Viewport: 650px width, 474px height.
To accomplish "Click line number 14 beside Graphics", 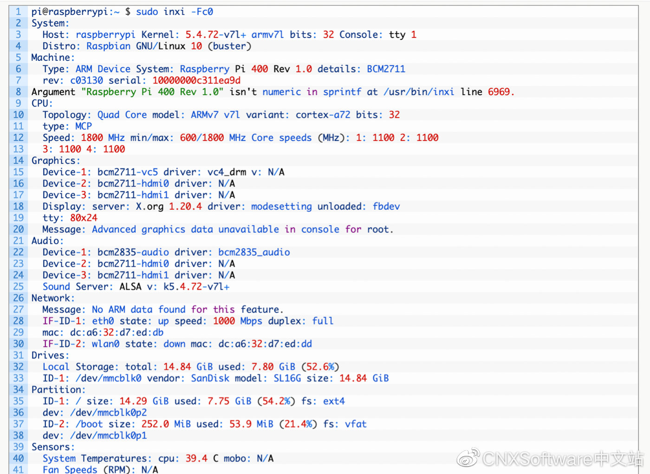I will tap(19, 161).
